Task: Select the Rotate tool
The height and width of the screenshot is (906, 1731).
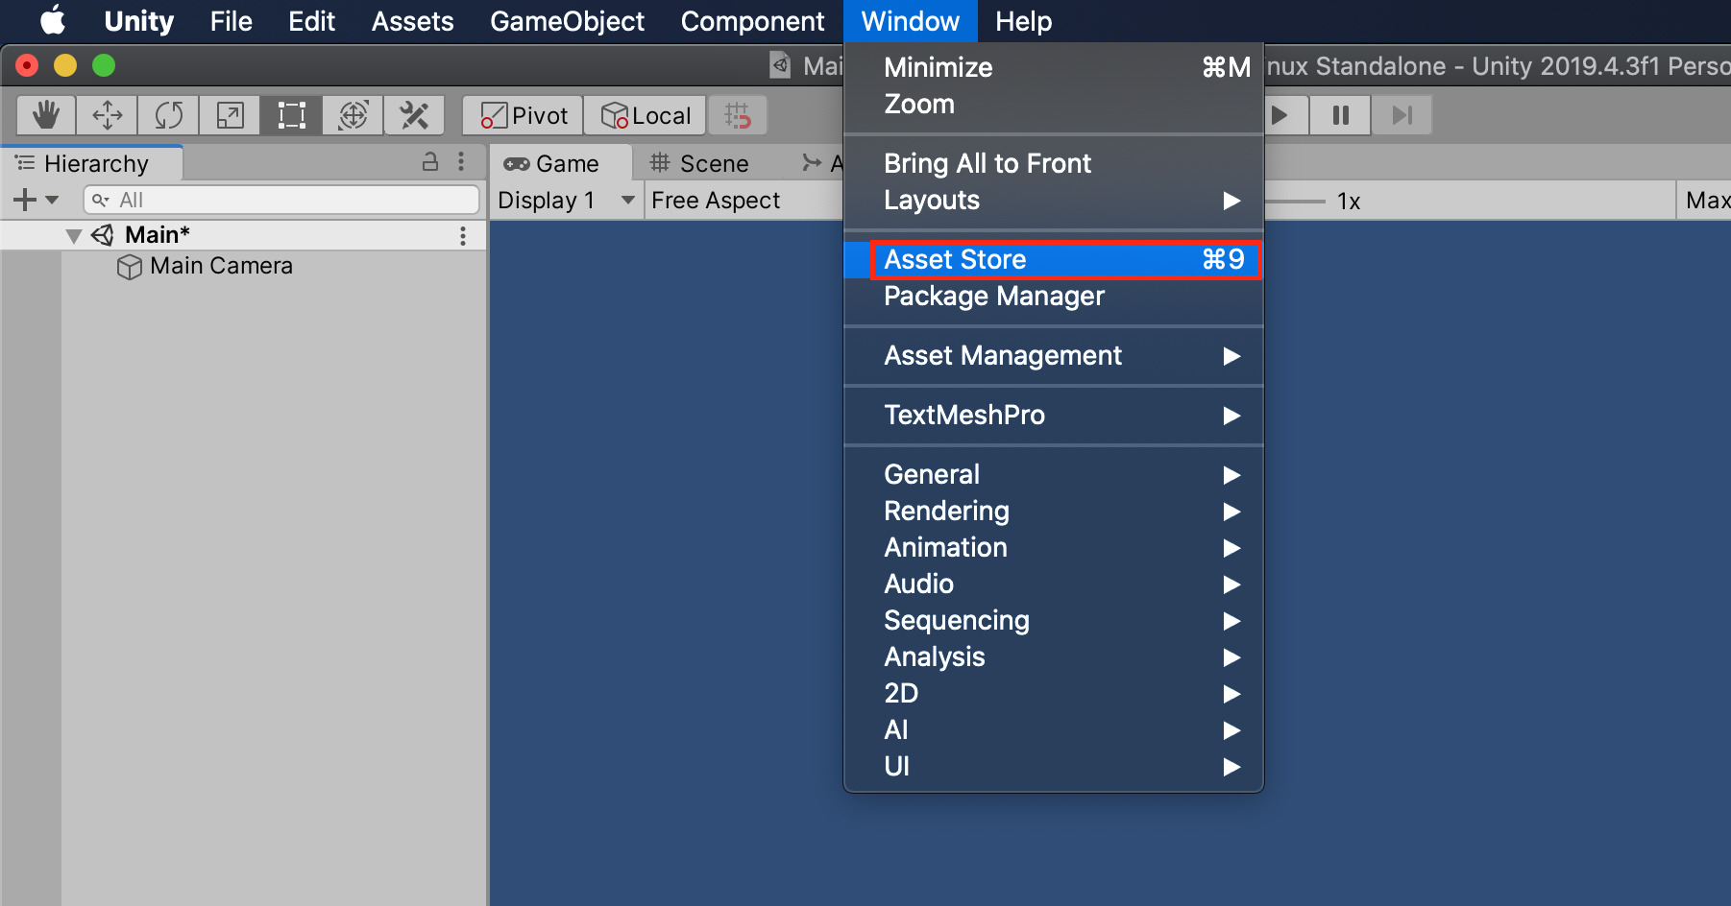Action: 168,114
